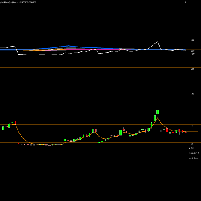Click the NSE PREMIER chart title
The height and width of the screenshot is (201, 201).
coord(28,2)
